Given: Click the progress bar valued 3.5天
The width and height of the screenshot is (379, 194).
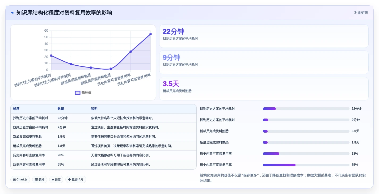Looking at the screenshot, I should pyautogui.click(x=306, y=131).
